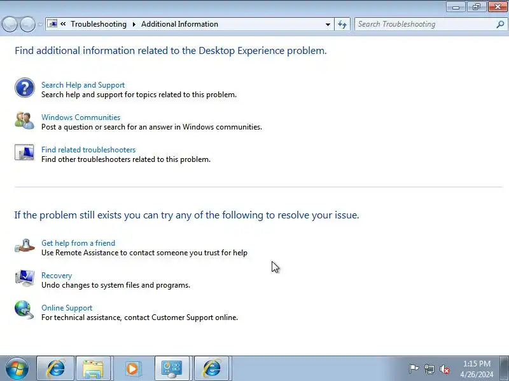Image resolution: width=509 pixels, height=381 pixels.
Task: Open the Search Help and Support link
Action: point(83,85)
